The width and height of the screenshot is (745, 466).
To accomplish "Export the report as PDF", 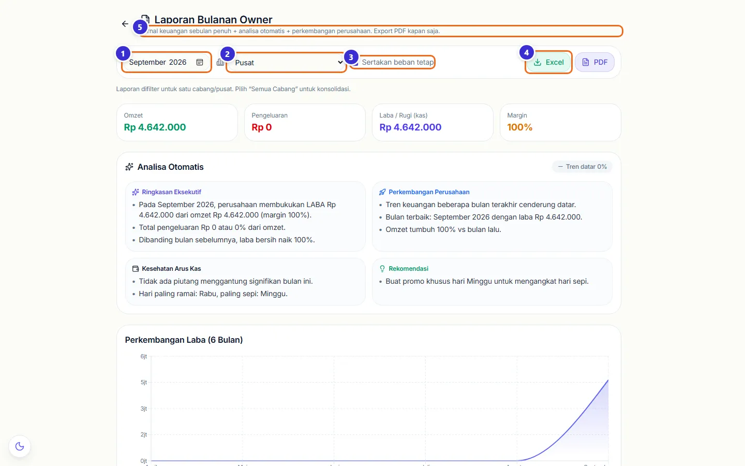I will pyautogui.click(x=594, y=62).
